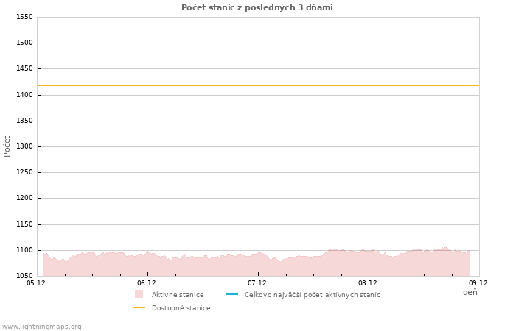This screenshot has width=516, height=331.
Task: Click the pink Aktívne stanice legend swatch
Action: click(139, 294)
